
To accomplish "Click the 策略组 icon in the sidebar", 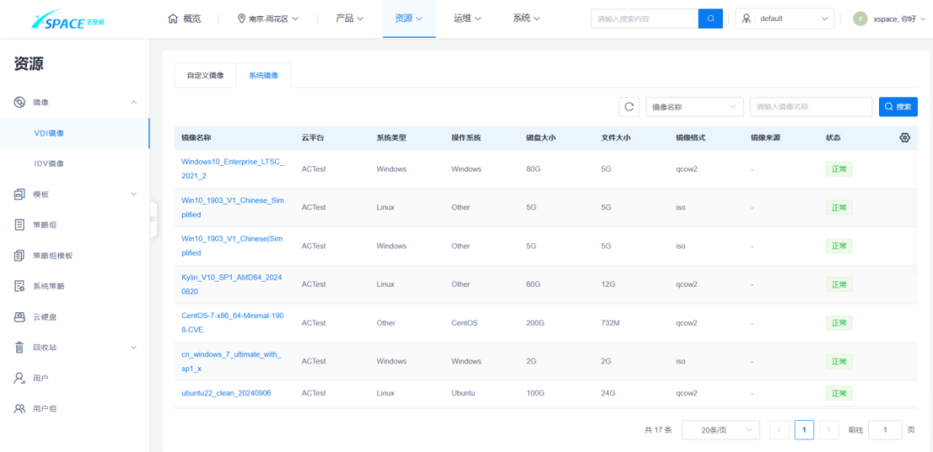I will [x=19, y=225].
